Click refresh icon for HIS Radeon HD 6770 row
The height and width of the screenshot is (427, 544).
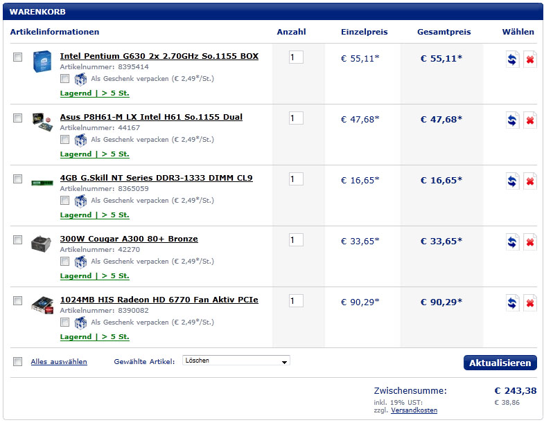point(512,303)
